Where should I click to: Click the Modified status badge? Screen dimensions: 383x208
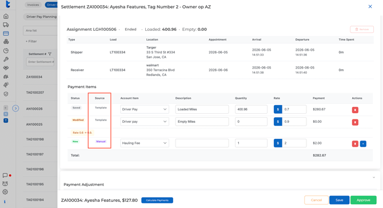pyautogui.click(x=78, y=120)
